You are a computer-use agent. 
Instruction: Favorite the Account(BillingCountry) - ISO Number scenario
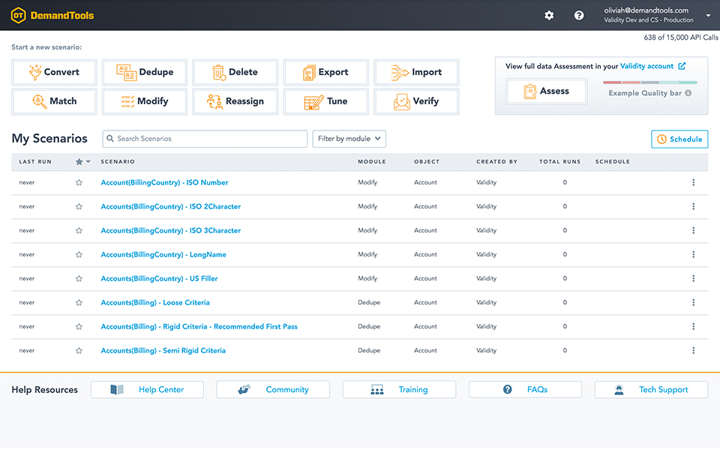(79, 182)
